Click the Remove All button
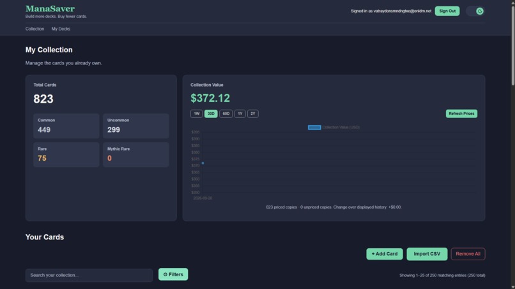The width and height of the screenshot is (515, 289). click(468, 254)
